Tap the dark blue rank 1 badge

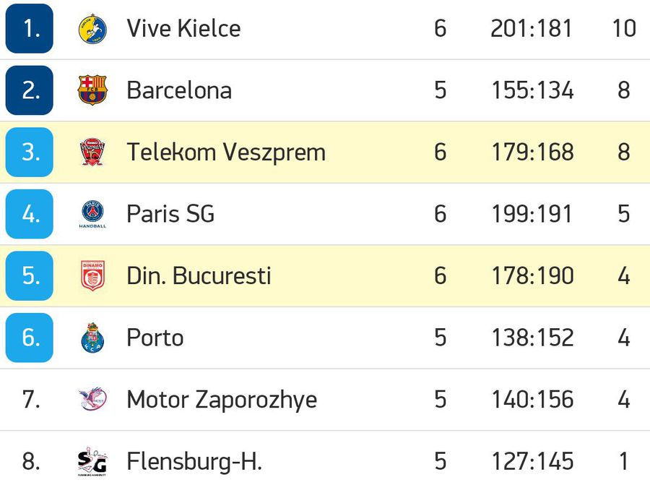pyautogui.click(x=30, y=29)
